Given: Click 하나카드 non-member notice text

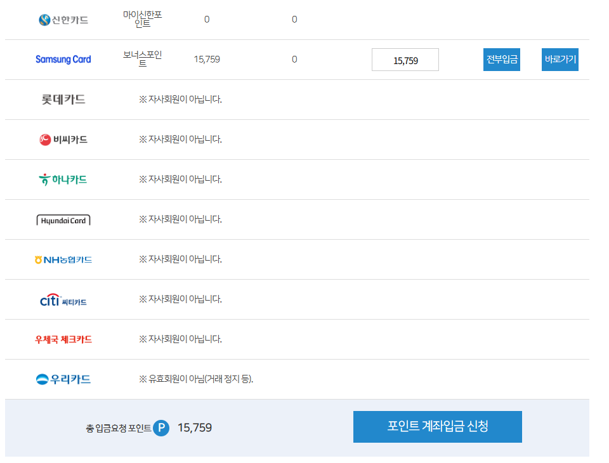Looking at the screenshot, I should tap(180, 179).
